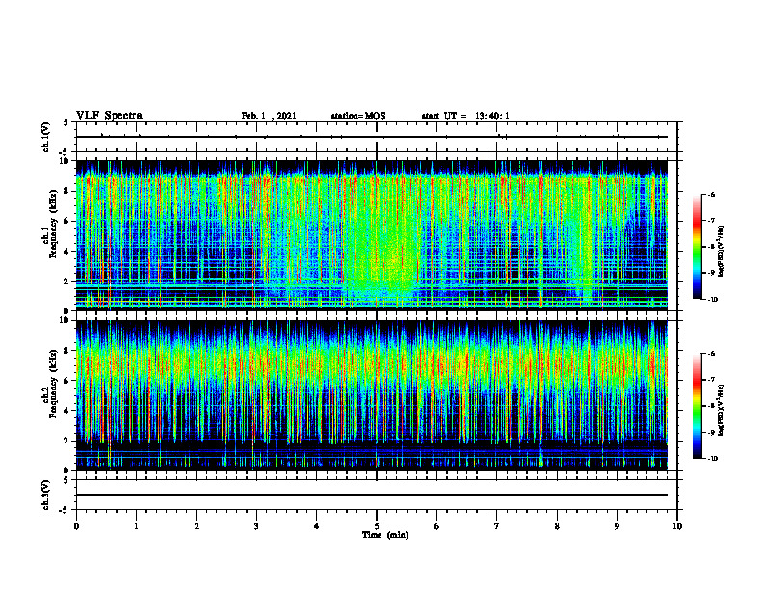763x590 pixels.
Task: Click the ch.2 frequency axis "6" tick label
Action: click(x=66, y=381)
